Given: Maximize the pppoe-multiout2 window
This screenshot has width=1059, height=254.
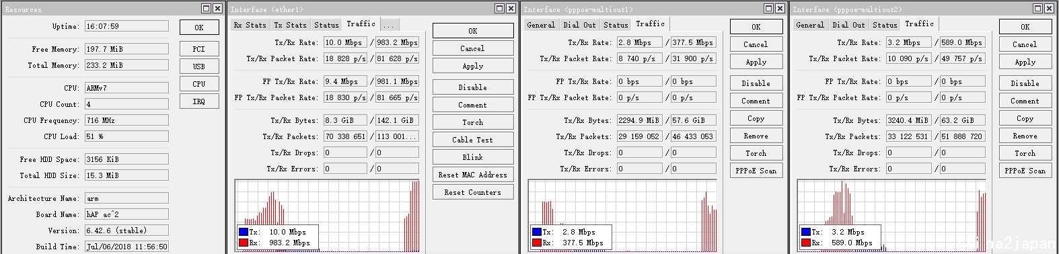Looking at the screenshot, I should point(1038,9).
